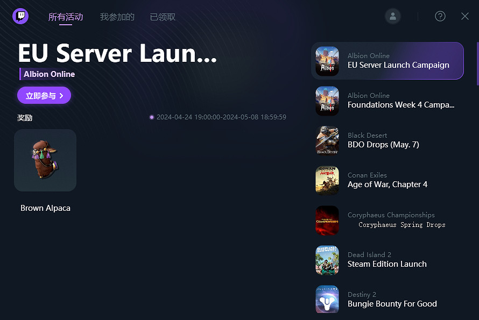Open the help question mark icon

[440, 16]
